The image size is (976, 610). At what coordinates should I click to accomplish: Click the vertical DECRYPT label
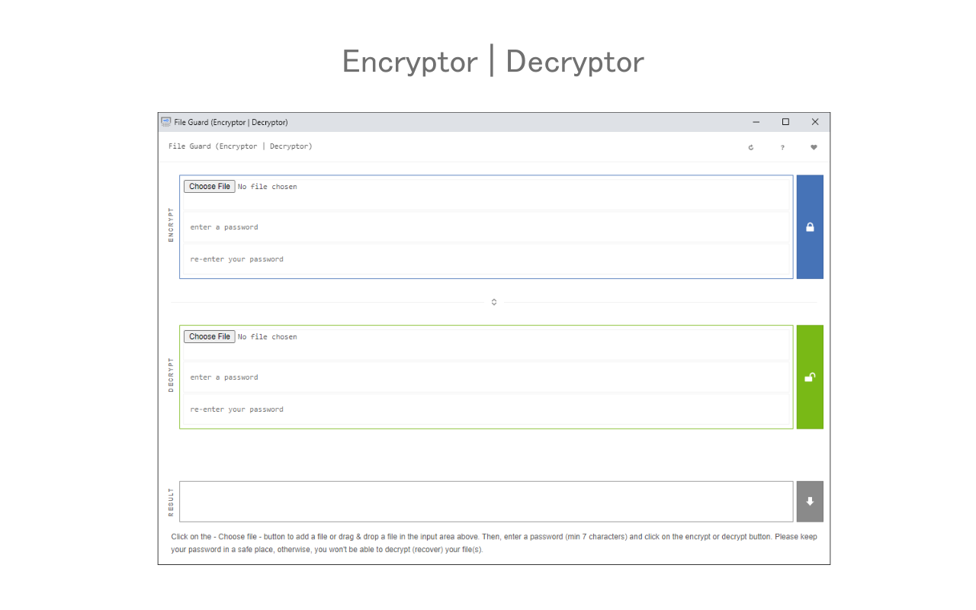pyautogui.click(x=171, y=375)
